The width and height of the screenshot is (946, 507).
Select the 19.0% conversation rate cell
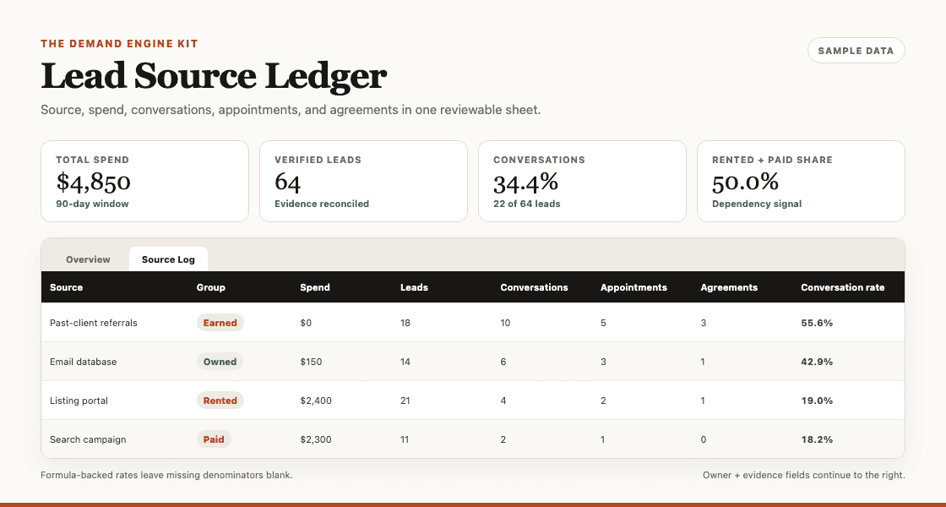point(817,401)
